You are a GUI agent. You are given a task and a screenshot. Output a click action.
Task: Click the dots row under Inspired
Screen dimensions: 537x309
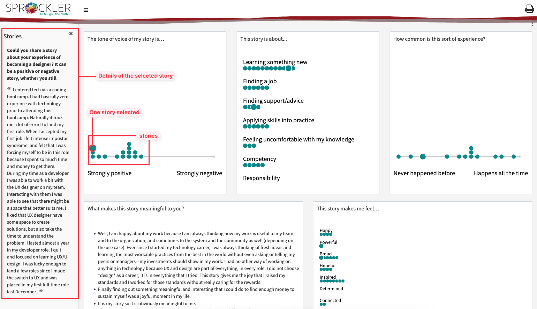coord(332,281)
